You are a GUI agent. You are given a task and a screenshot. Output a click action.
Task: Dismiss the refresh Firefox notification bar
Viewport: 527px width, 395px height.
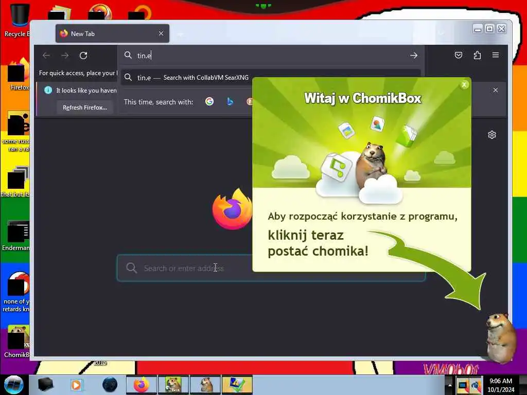[x=496, y=90]
